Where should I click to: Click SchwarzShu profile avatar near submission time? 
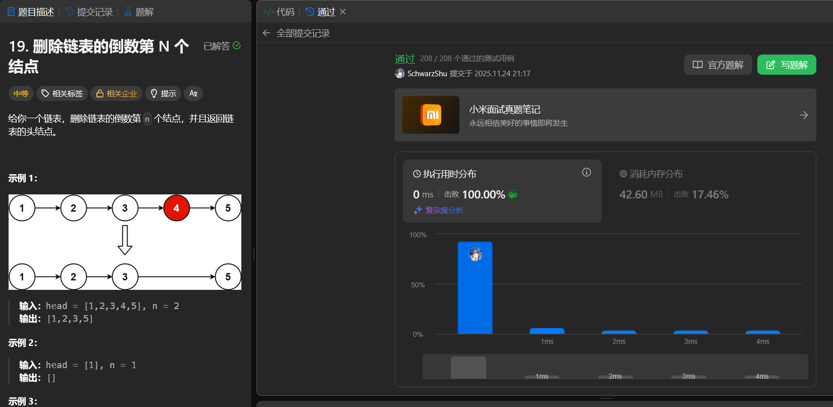pyautogui.click(x=400, y=74)
